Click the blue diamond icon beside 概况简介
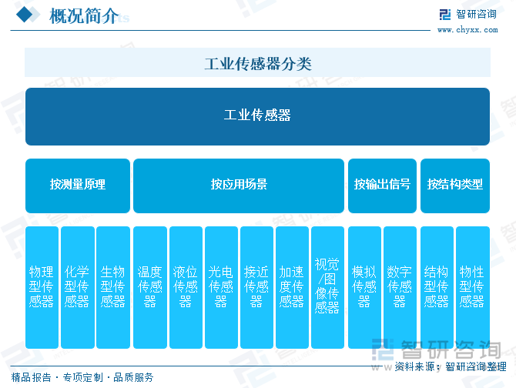The height and width of the screenshot is (388, 516). click(25, 15)
